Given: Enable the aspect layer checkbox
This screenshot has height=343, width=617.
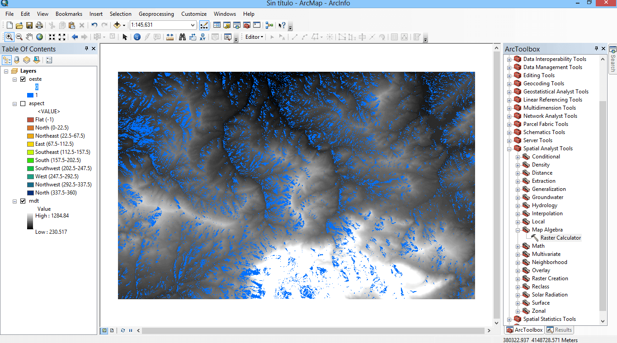Looking at the screenshot, I should point(23,103).
